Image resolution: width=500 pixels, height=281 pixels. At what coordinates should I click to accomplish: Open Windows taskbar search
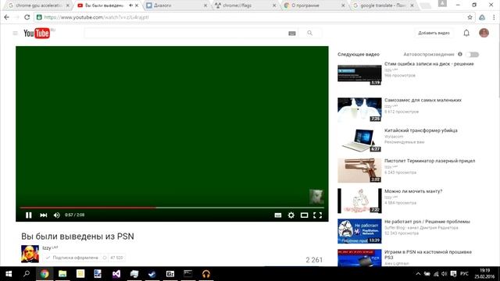[27, 274]
